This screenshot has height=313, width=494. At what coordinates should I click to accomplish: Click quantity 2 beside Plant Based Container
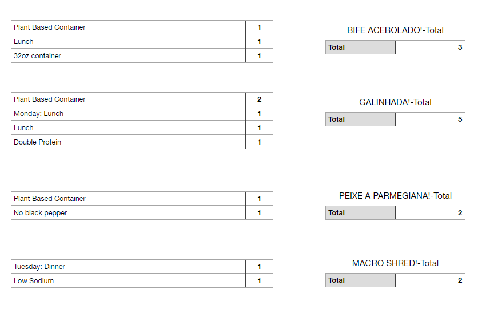click(x=259, y=99)
